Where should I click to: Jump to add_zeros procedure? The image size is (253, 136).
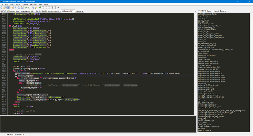coord(201,129)
